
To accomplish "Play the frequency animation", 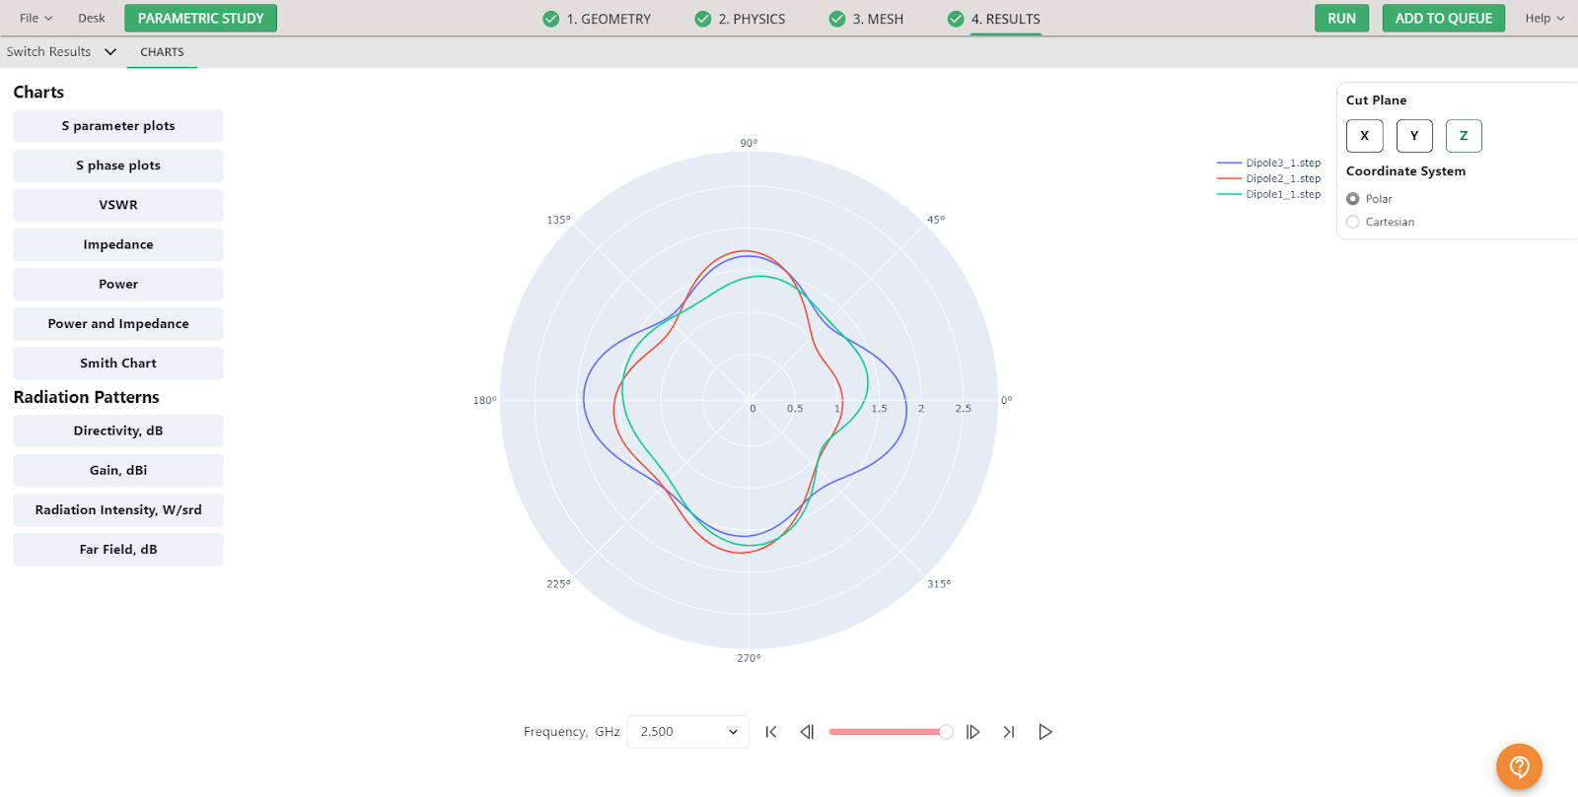I will (x=1045, y=732).
